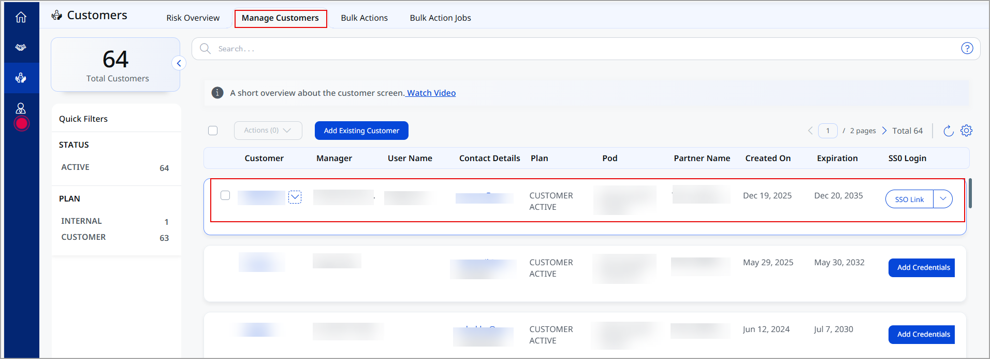Click the vertical scrollbar of the table

[x=970, y=193]
